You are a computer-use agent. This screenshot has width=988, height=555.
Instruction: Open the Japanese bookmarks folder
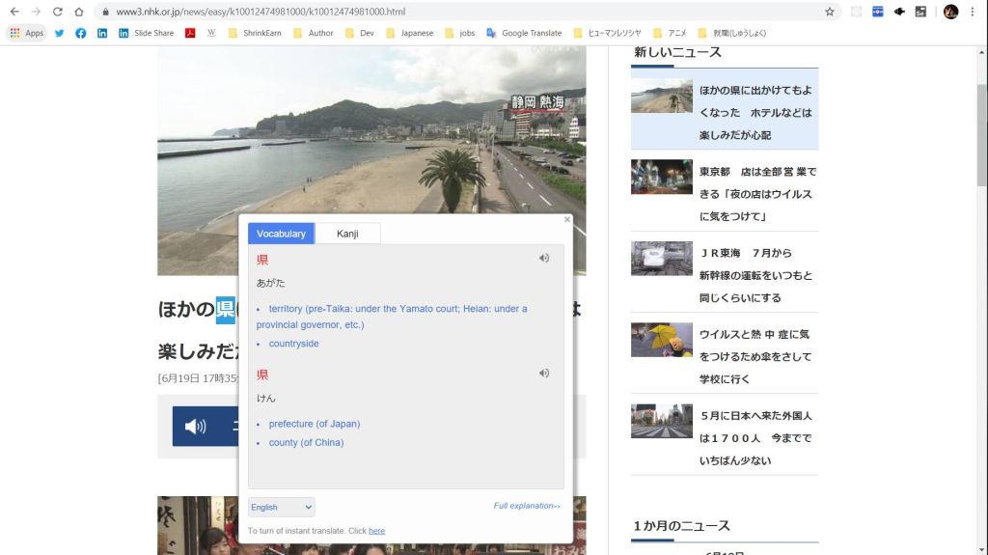410,33
